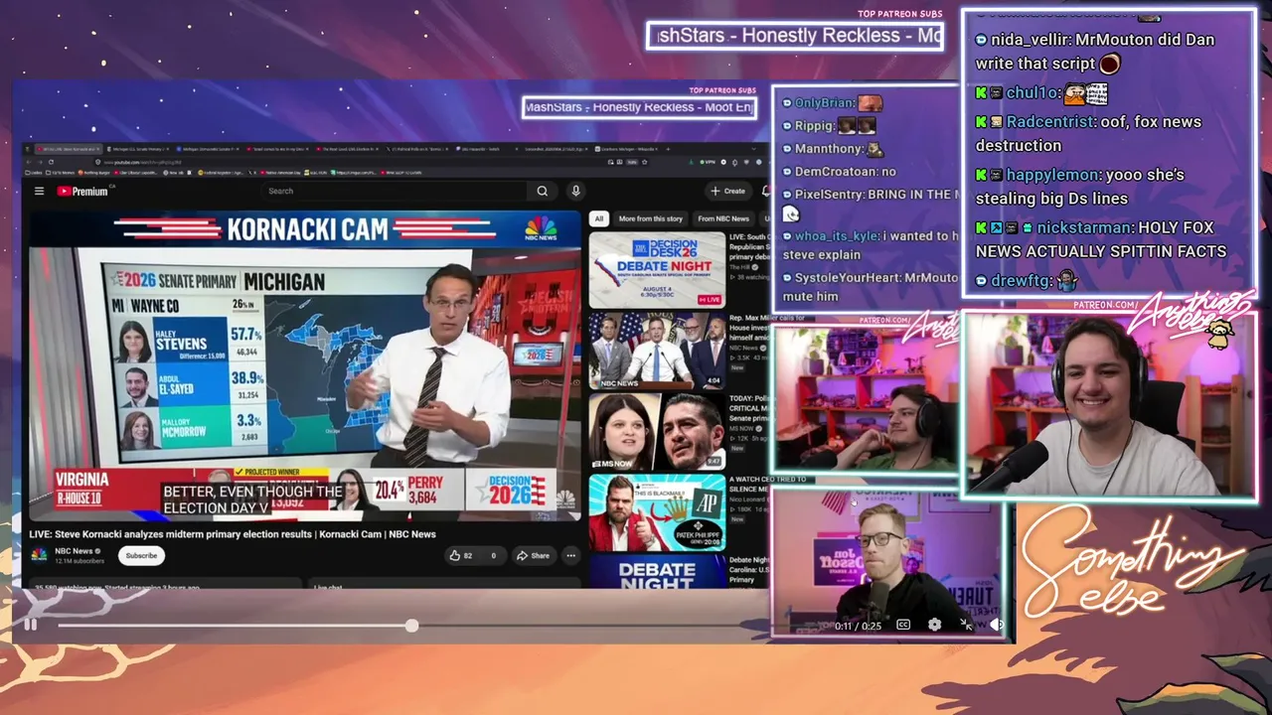Click the VPN indicator in the browser toolbar
This screenshot has height=715, width=1272.
pos(708,161)
